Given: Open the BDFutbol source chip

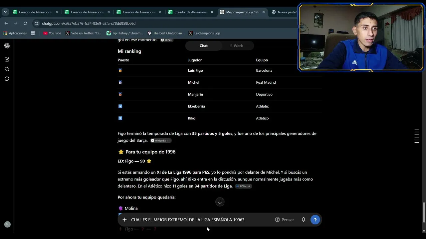Looking at the screenshot, I should pyautogui.click(x=243, y=186).
